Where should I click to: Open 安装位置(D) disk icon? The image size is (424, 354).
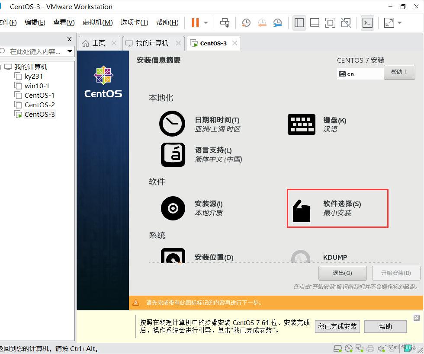click(x=173, y=255)
